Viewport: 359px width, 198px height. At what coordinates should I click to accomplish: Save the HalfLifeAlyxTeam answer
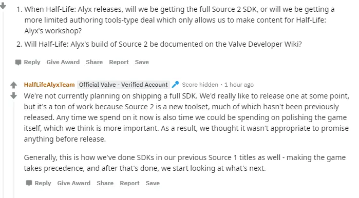(153, 183)
